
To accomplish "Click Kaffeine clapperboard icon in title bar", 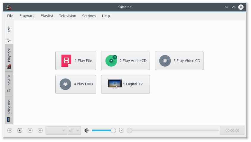I will (x=8, y=7).
